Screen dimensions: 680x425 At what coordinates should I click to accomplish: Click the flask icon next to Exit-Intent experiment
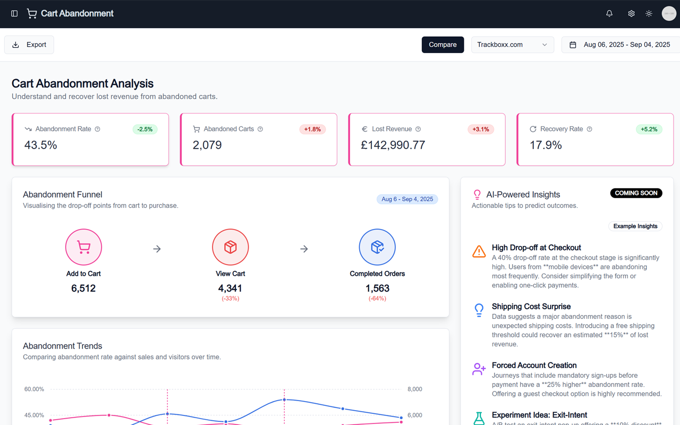coord(479,418)
